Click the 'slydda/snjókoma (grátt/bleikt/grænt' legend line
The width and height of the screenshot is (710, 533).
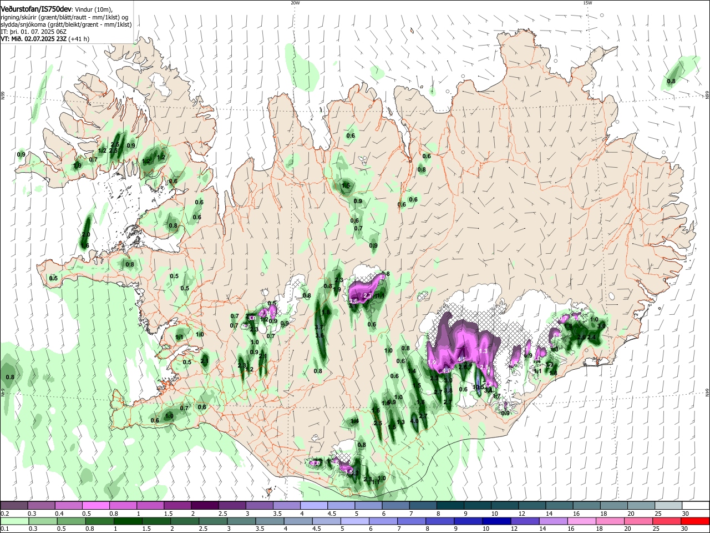coord(66,24)
